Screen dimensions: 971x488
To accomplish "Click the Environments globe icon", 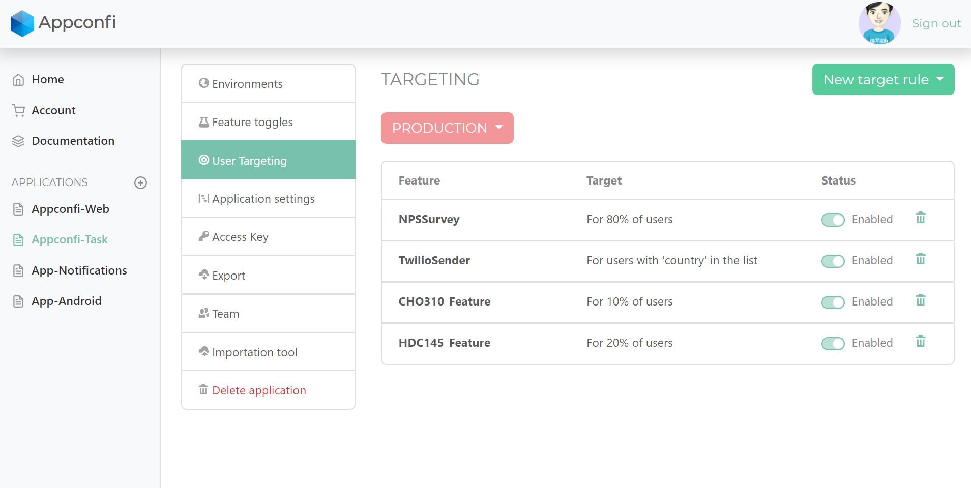I will coord(203,83).
